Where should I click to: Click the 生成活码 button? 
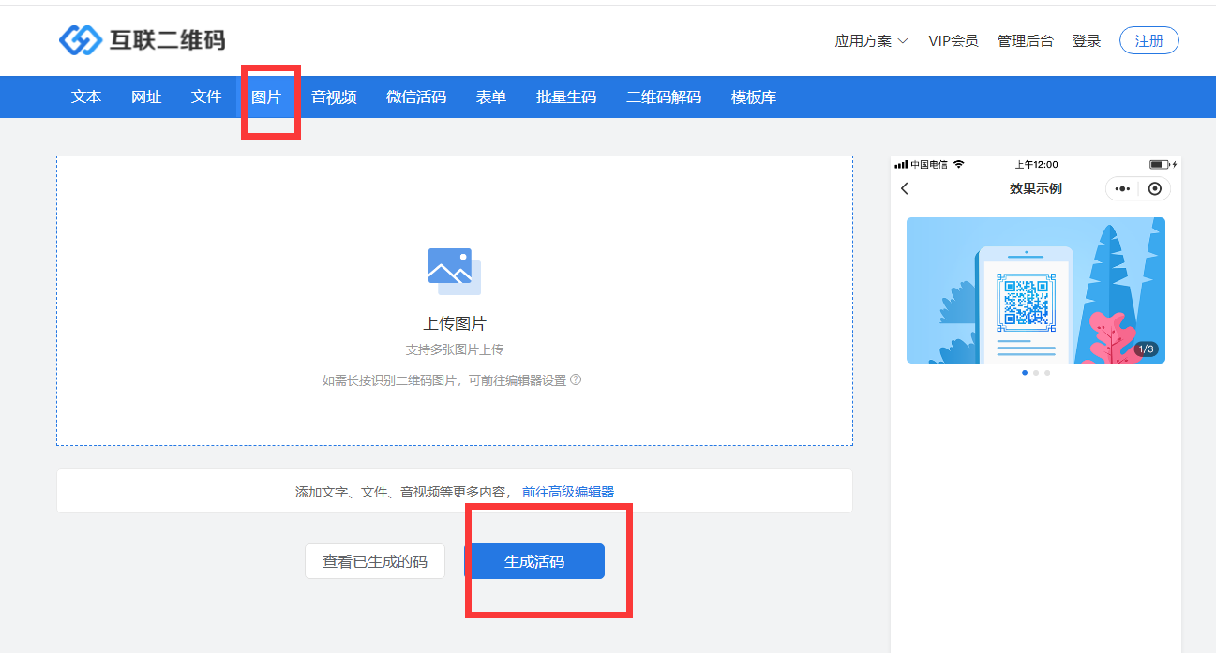pyautogui.click(x=534, y=561)
